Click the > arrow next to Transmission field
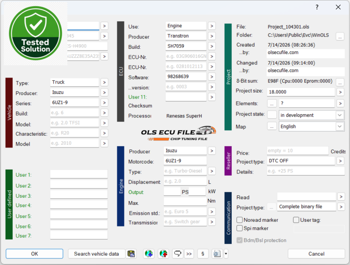The height and width of the screenshot is (265, 350). tap(212, 222)
